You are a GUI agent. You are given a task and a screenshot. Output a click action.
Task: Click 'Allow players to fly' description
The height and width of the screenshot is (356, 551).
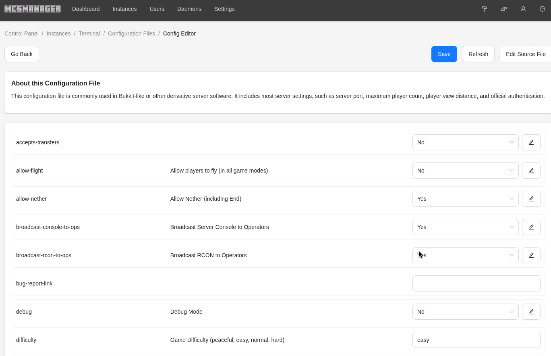coord(219,171)
